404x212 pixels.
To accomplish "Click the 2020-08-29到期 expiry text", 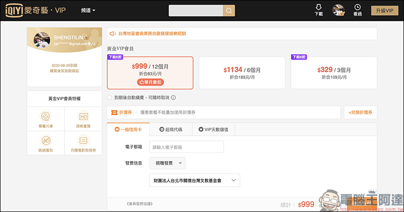I will click(x=64, y=66).
